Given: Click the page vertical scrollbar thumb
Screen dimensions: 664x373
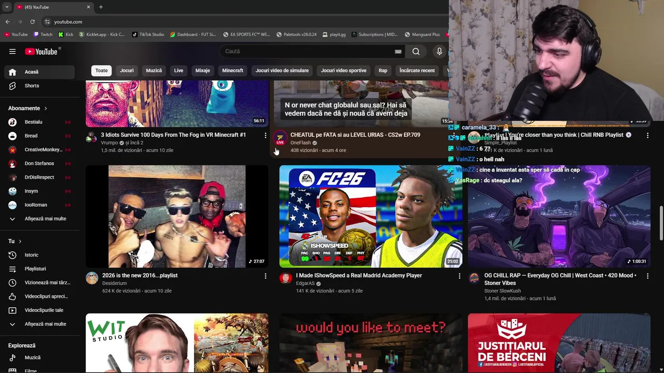Looking at the screenshot, I should pos(661,222).
